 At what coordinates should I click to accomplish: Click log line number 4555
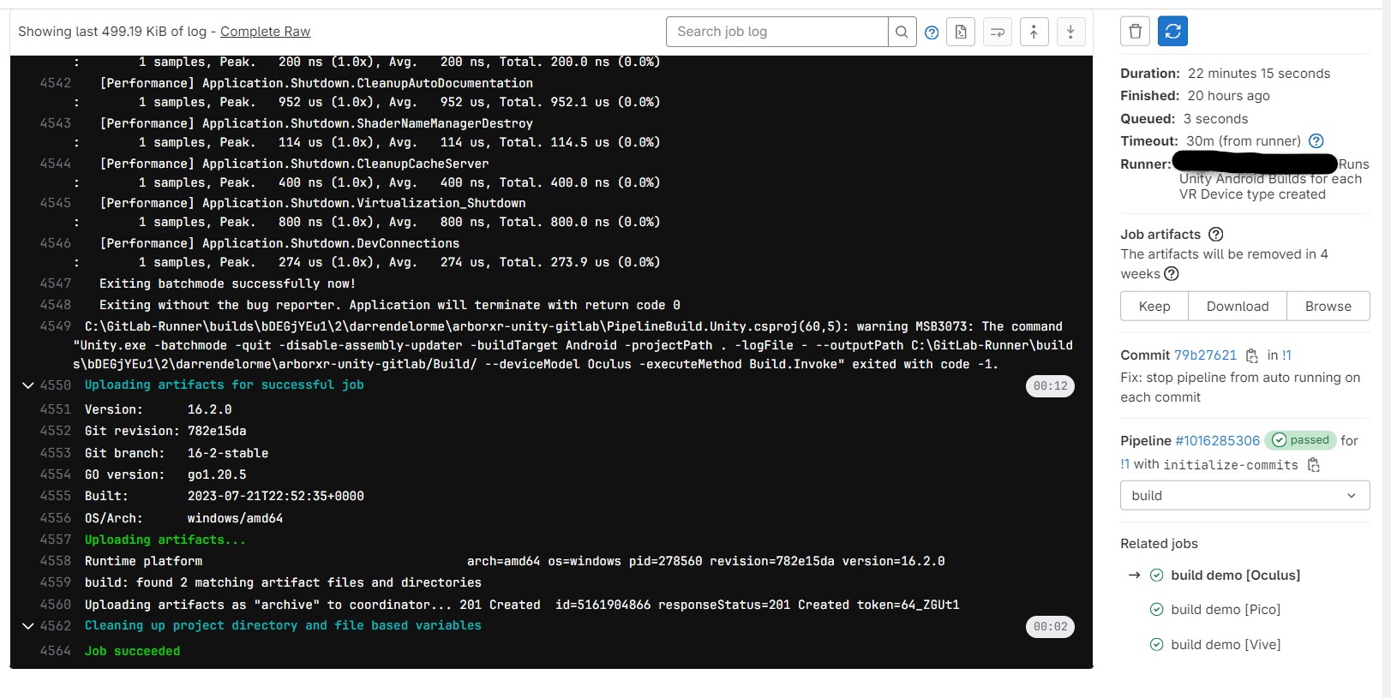point(56,496)
